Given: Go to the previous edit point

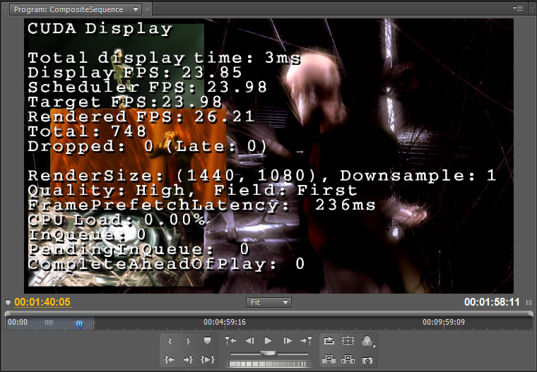Looking at the screenshot, I should click(x=230, y=340).
